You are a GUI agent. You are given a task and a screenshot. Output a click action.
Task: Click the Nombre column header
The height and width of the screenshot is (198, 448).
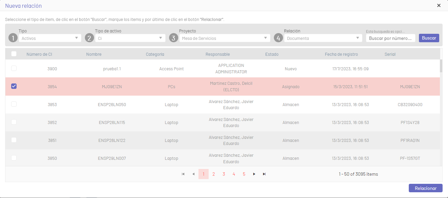click(x=94, y=54)
